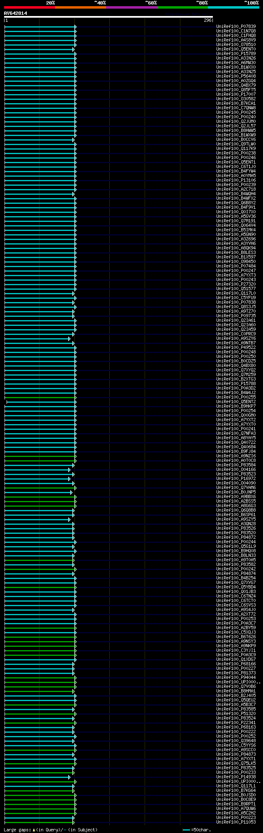Click the cyan ~100% identity legend segment

tap(233, 7)
